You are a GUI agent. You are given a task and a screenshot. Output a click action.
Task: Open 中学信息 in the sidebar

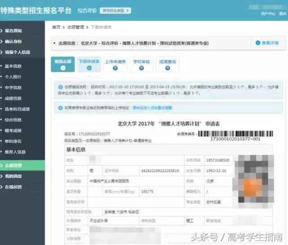(13, 88)
